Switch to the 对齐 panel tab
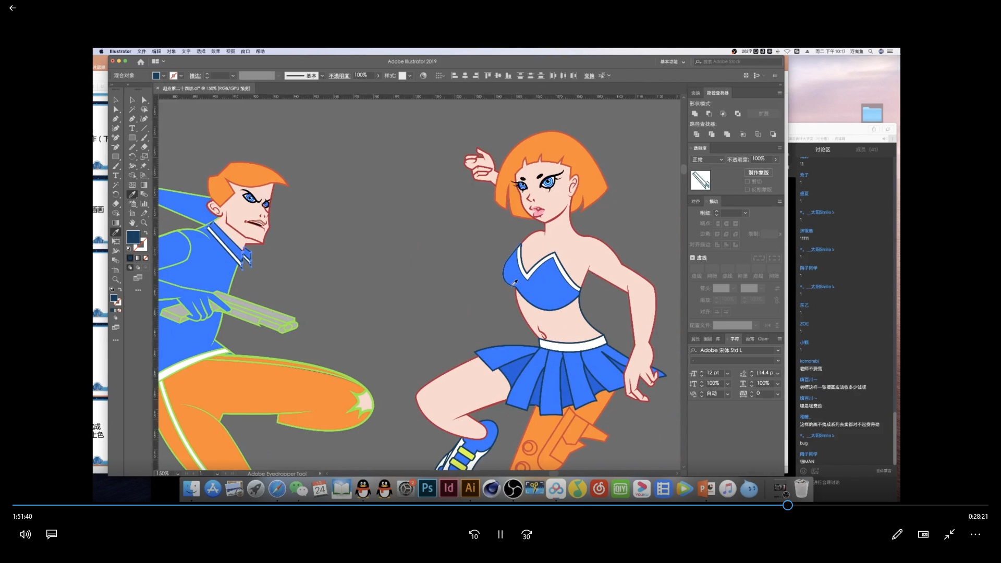Screen dimensions: 1001x563 pos(695,201)
